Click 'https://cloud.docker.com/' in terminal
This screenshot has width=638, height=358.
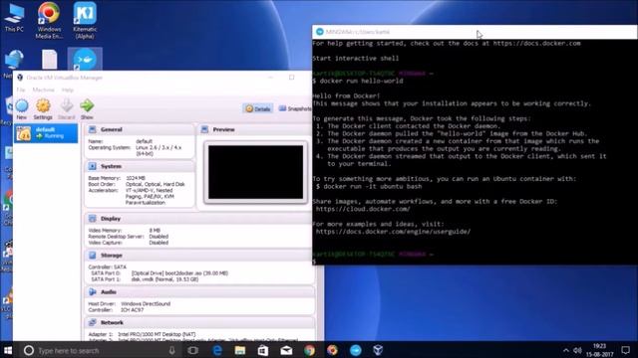point(363,209)
